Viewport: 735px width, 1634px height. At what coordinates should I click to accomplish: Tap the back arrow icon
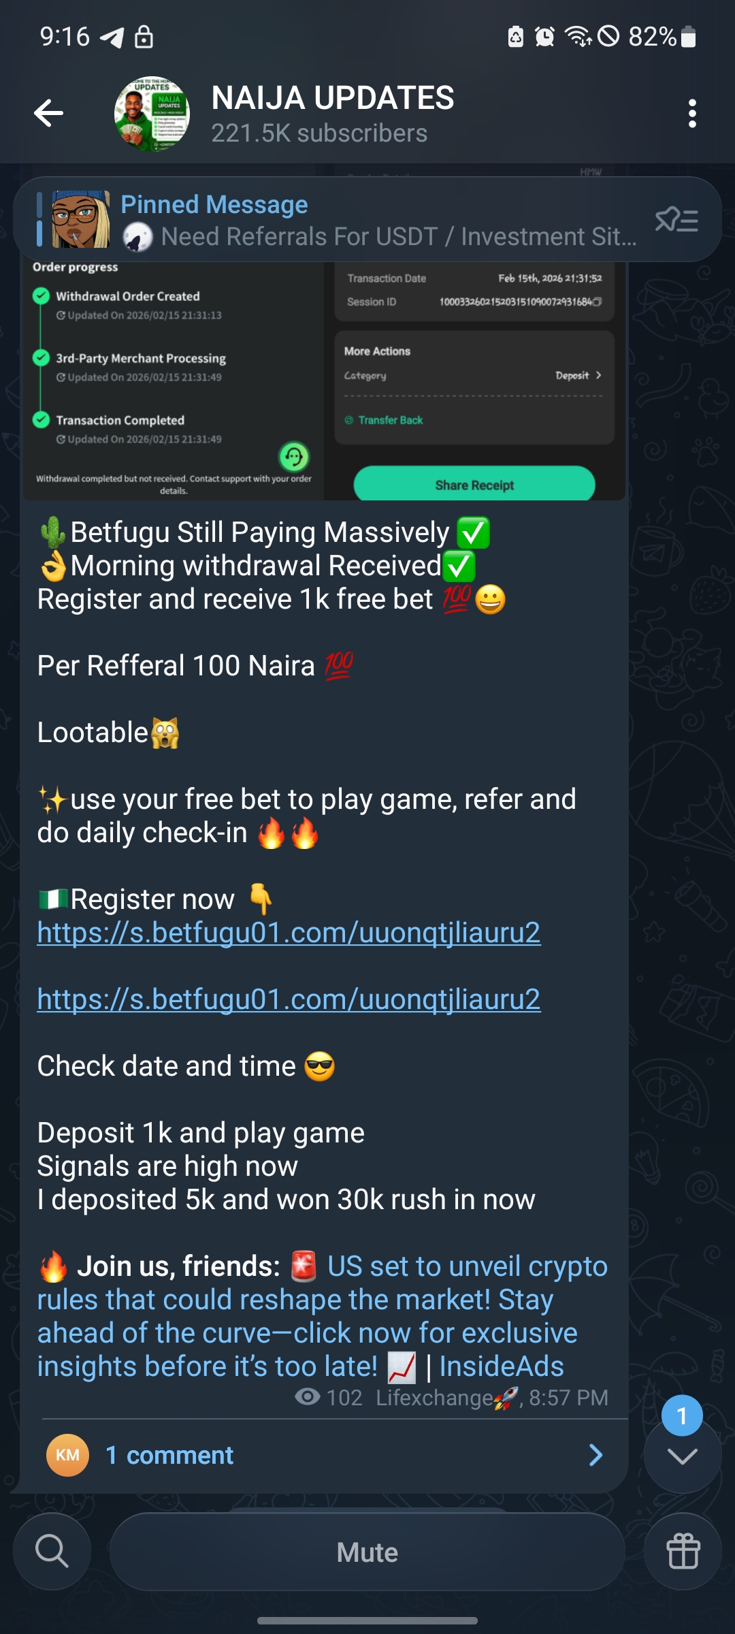click(x=48, y=113)
